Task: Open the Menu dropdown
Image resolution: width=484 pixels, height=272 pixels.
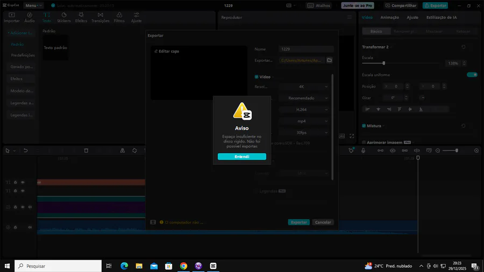Action: pyautogui.click(x=33, y=5)
